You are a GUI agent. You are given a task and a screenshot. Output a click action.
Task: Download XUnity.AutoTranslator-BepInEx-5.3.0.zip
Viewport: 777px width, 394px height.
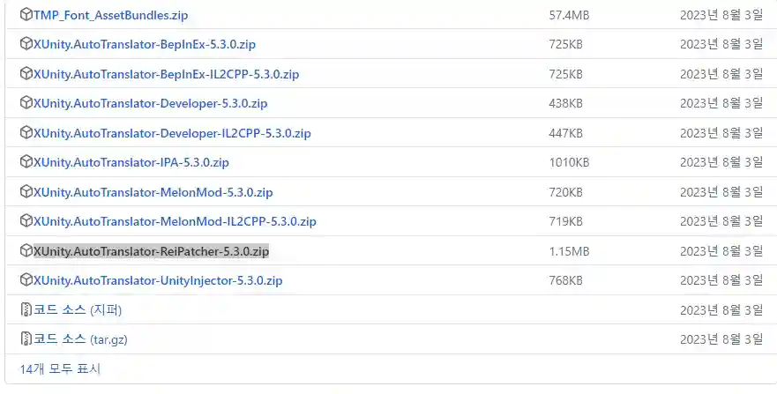pos(145,45)
